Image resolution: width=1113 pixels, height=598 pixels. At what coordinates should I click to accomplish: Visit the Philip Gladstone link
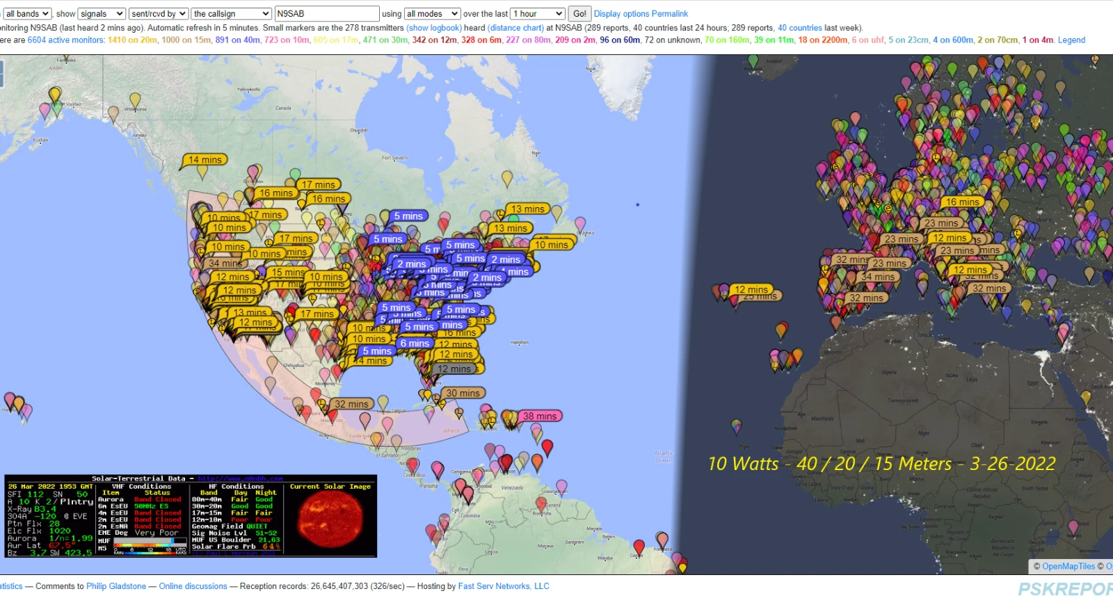116,586
